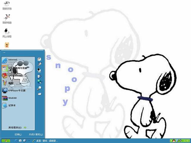Open My Computer Snoopy desktop icon
Viewport: 191px width, 143px height.
pos(7,19)
